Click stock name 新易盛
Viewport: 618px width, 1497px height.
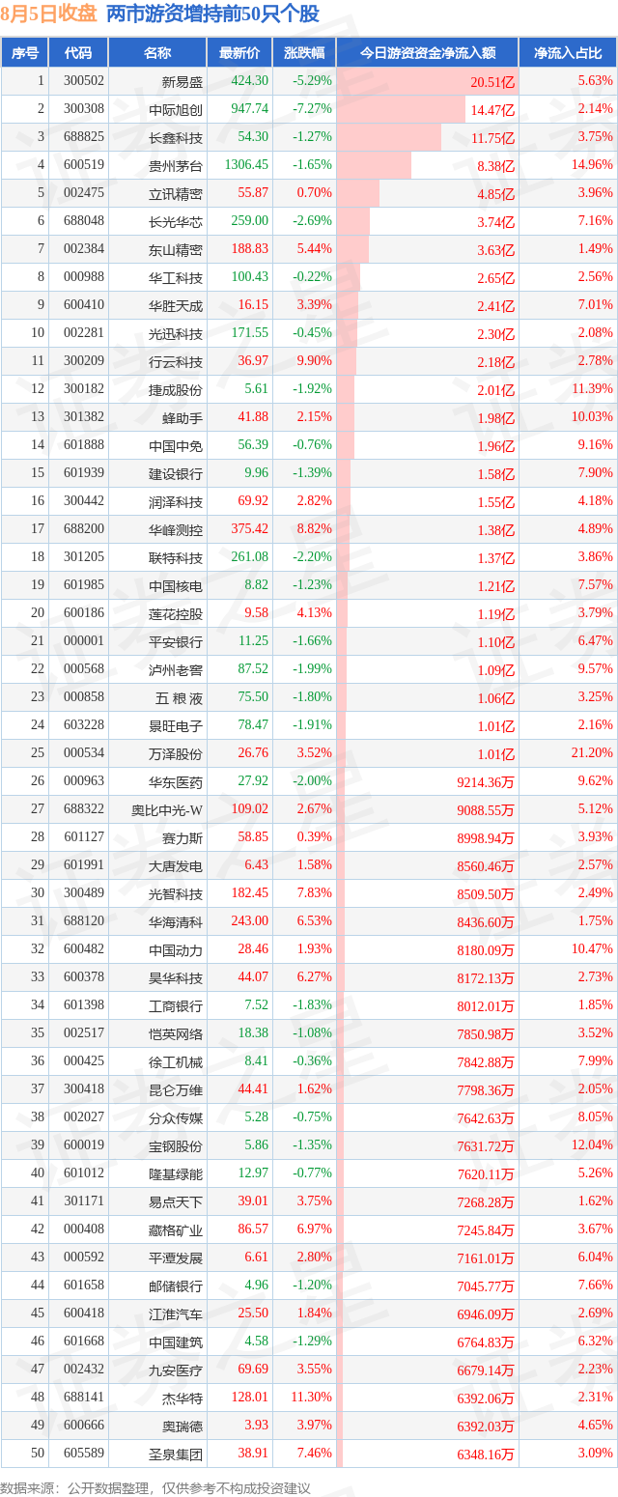(183, 81)
